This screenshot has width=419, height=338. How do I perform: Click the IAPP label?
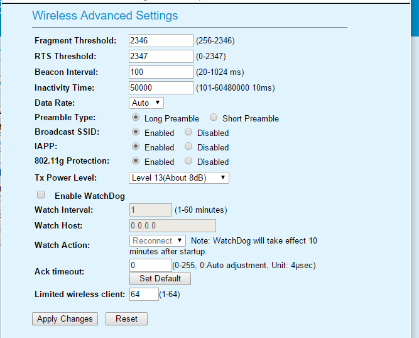[x=46, y=146]
